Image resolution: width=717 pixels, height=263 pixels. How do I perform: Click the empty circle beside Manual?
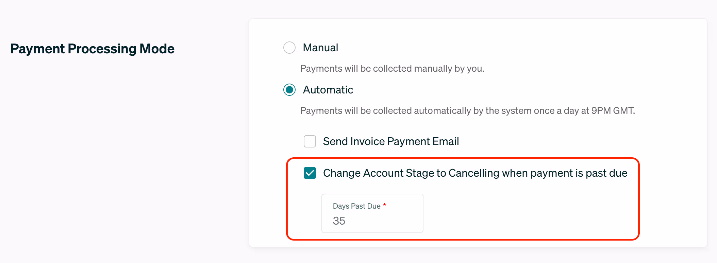[x=289, y=48]
